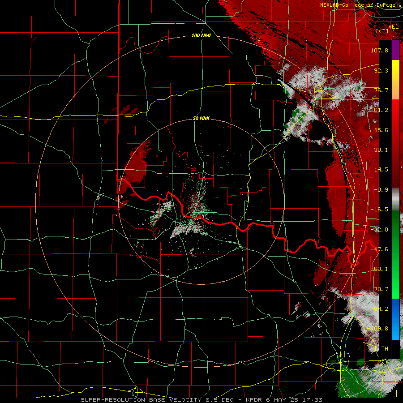Select the 61.2 legend value
The image size is (403, 403).
point(381,110)
